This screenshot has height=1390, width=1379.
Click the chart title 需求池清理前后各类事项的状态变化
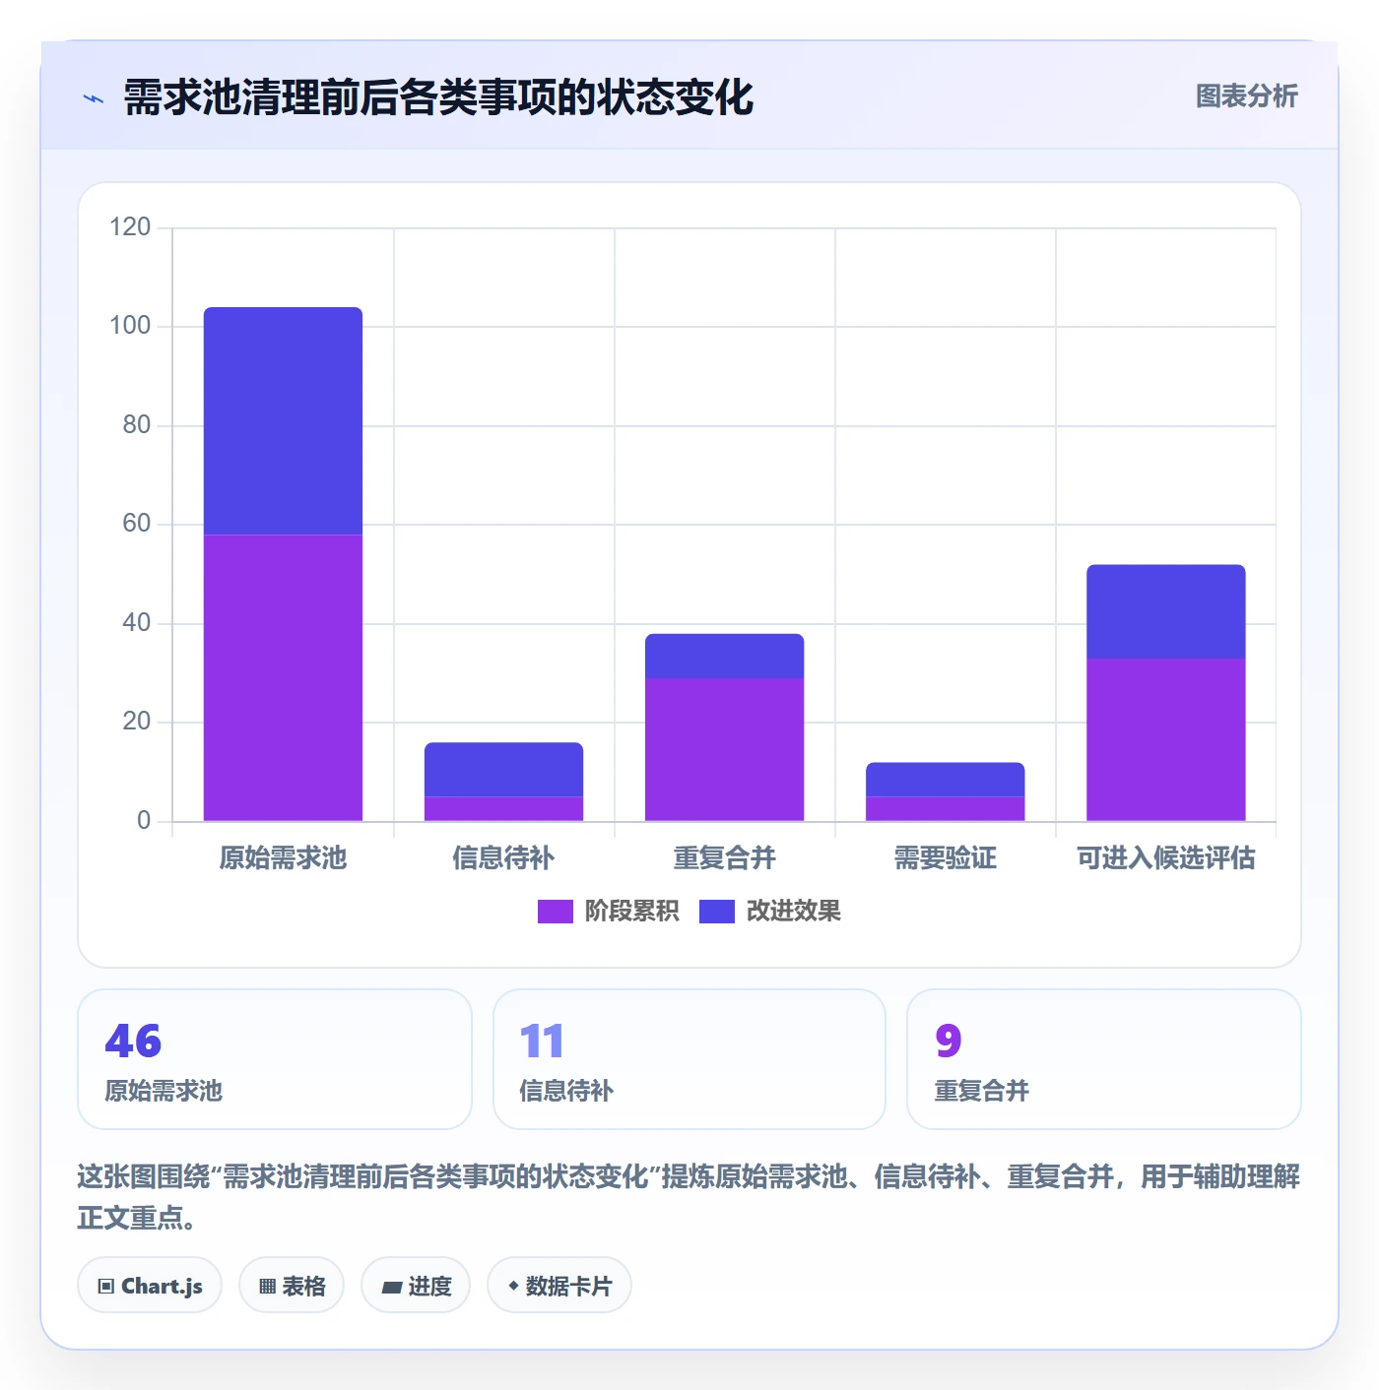[438, 97]
